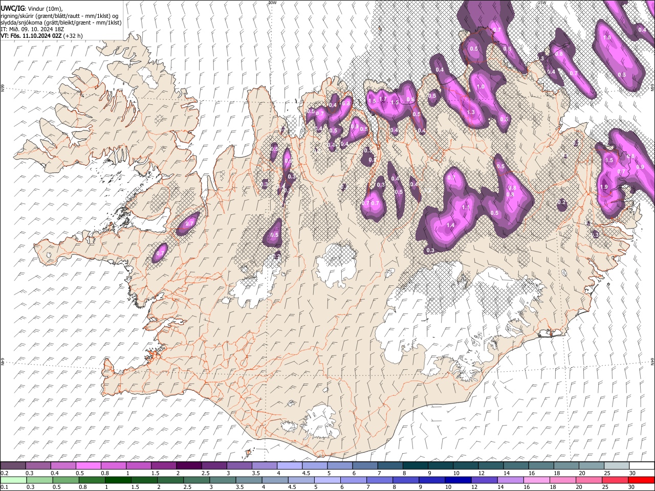Pick the dark green swatch at 1 in rain legend
Image resolution: width=655 pixels, height=491 pixels.
coord(118,480)
